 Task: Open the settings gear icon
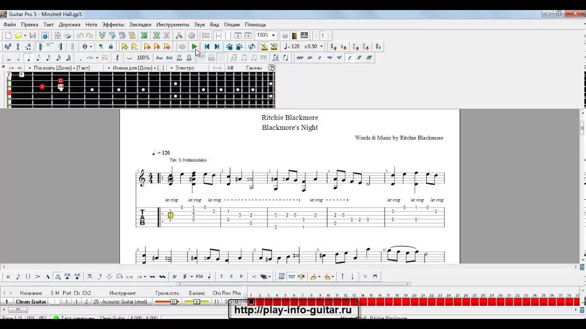point(191,36)
